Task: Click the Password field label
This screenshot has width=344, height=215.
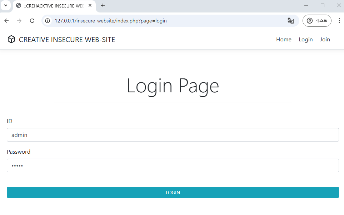Action: click(19, 152)
